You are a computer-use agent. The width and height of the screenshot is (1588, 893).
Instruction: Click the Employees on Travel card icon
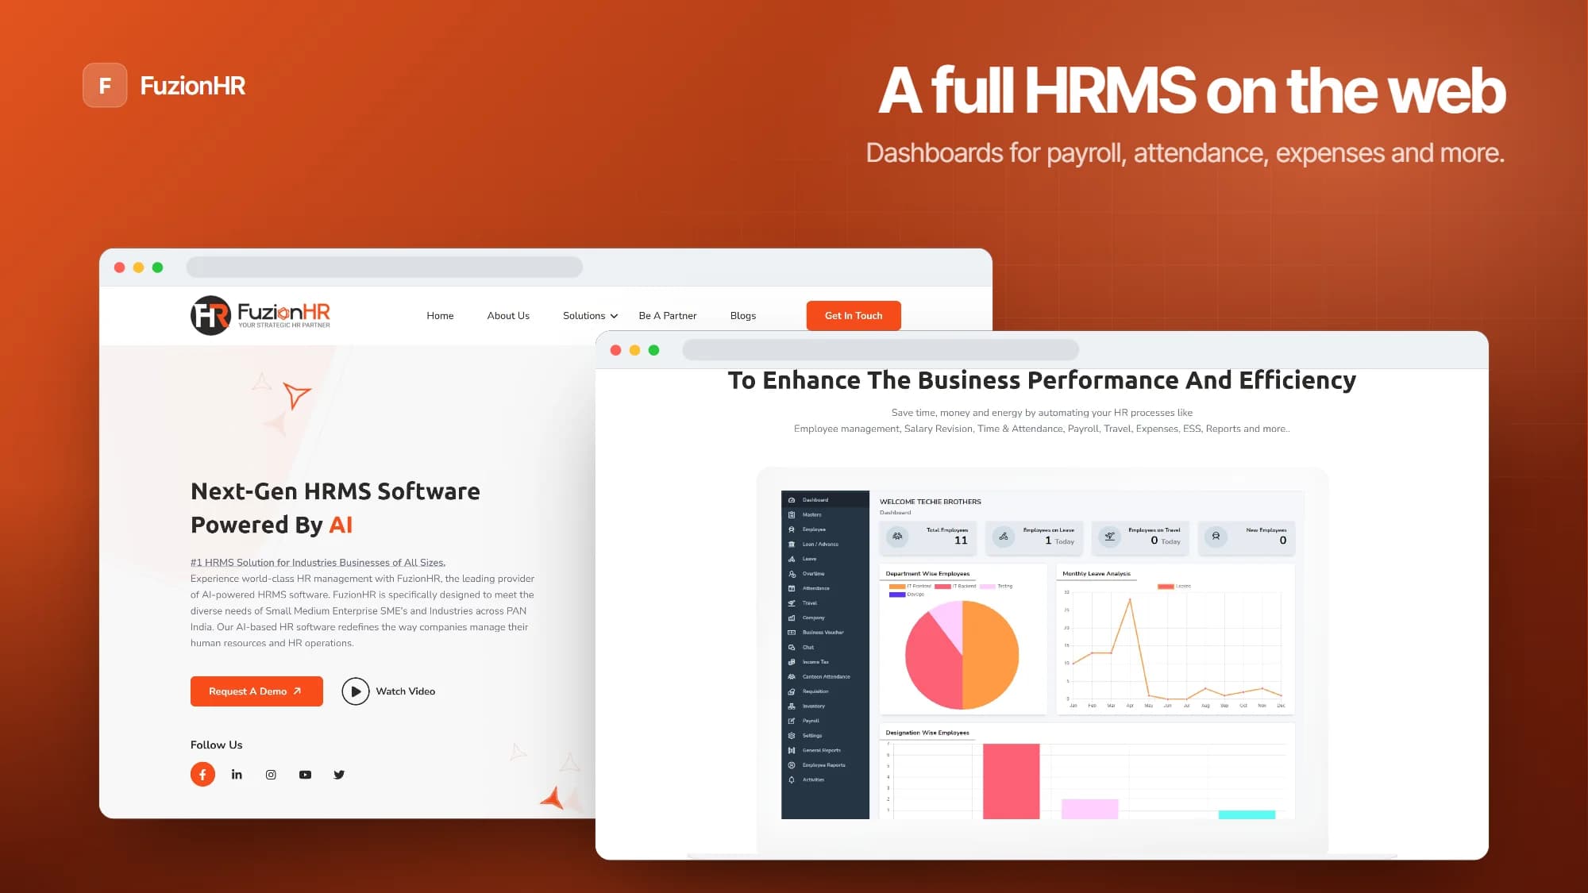[1110, 537]
